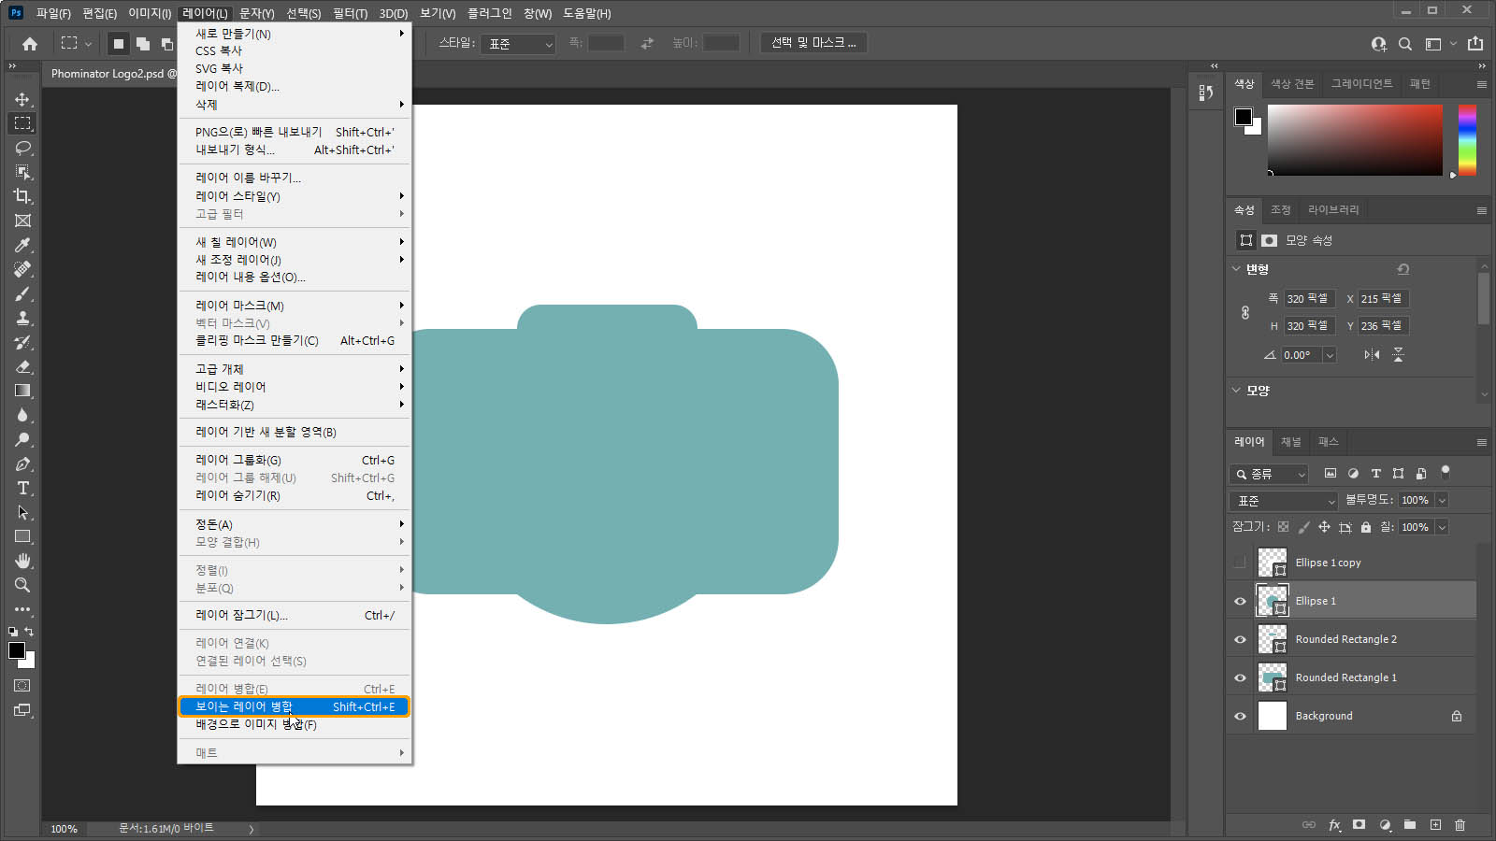Toggle the layer filter on/off switch

click(x=1446, y=472)
